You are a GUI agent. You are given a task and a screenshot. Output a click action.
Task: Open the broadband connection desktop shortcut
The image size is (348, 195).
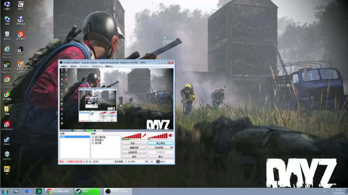pos(20,21)
